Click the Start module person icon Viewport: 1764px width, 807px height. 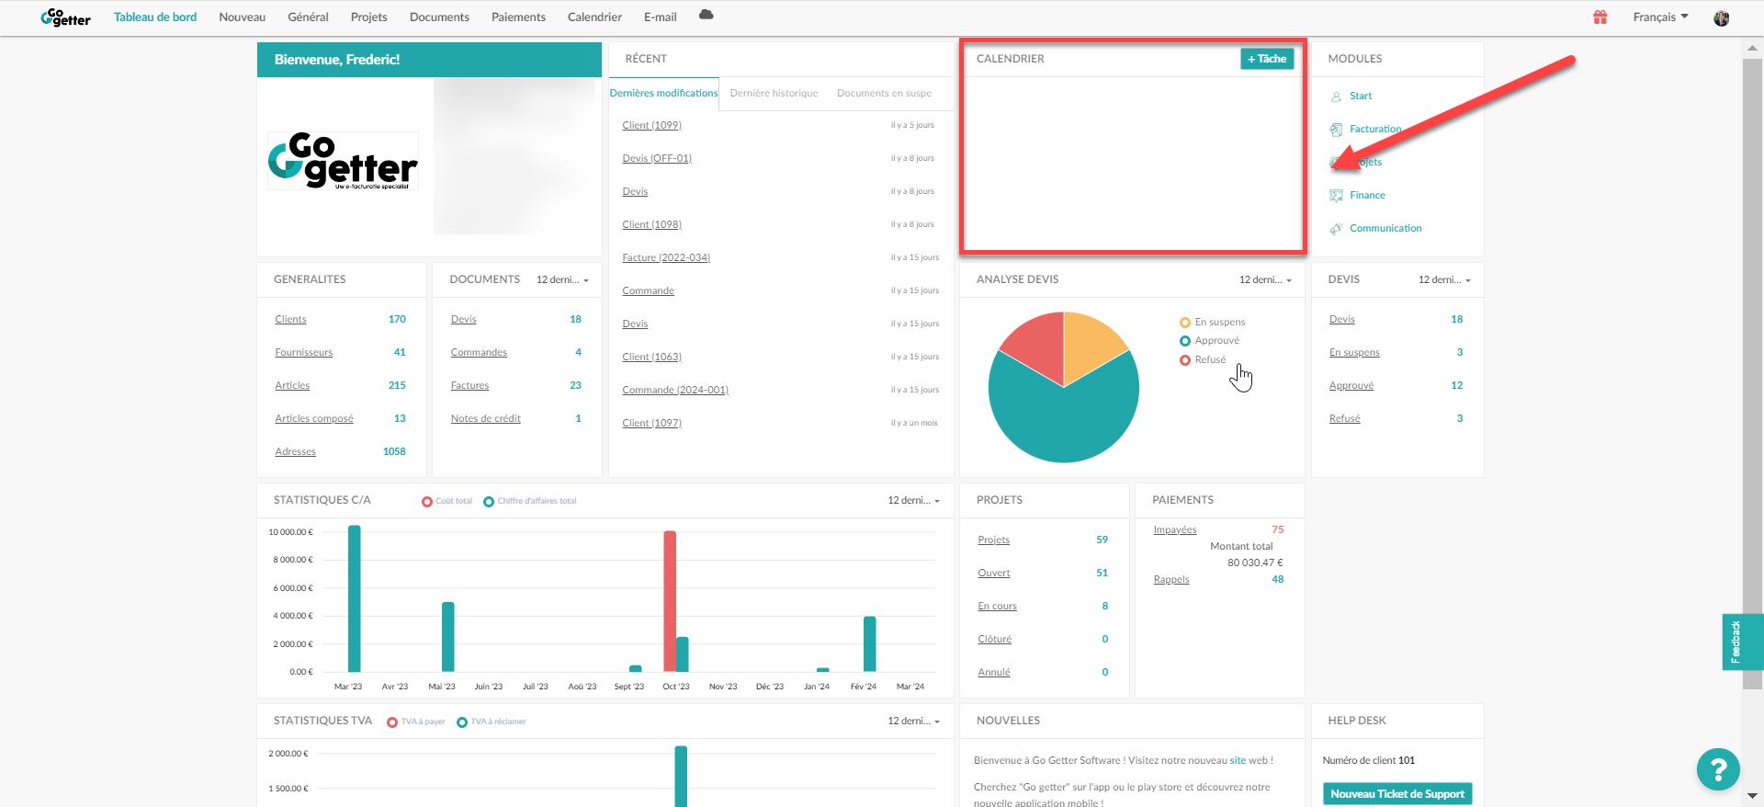tap(1336, 97)
